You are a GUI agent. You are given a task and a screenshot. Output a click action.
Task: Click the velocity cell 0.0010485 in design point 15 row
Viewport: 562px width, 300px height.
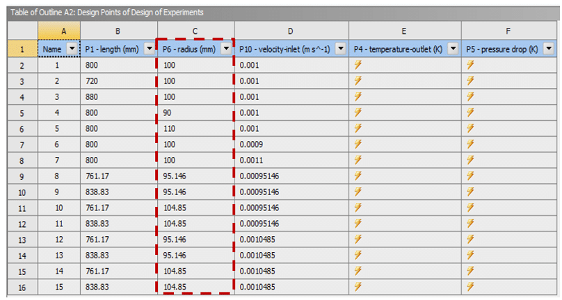pyautogui.click(x=291, y=287)
